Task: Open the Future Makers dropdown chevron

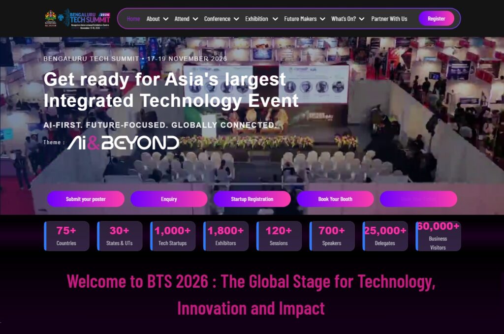Action: (323, 19)
